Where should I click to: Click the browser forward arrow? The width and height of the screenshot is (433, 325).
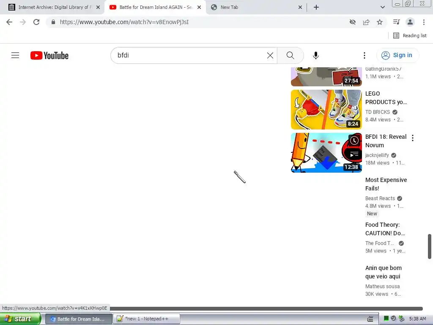[23, 22]
